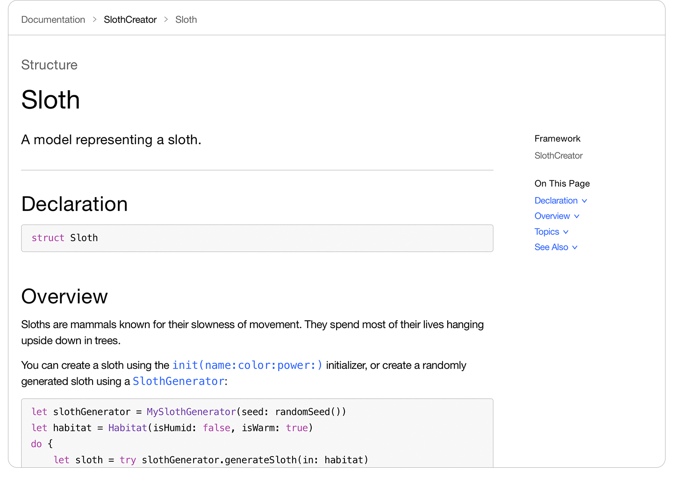The image size is (673, 479).
Task: Click chevron separator after SlothCreator breadcrumb
Action: (x=166, y=20)
